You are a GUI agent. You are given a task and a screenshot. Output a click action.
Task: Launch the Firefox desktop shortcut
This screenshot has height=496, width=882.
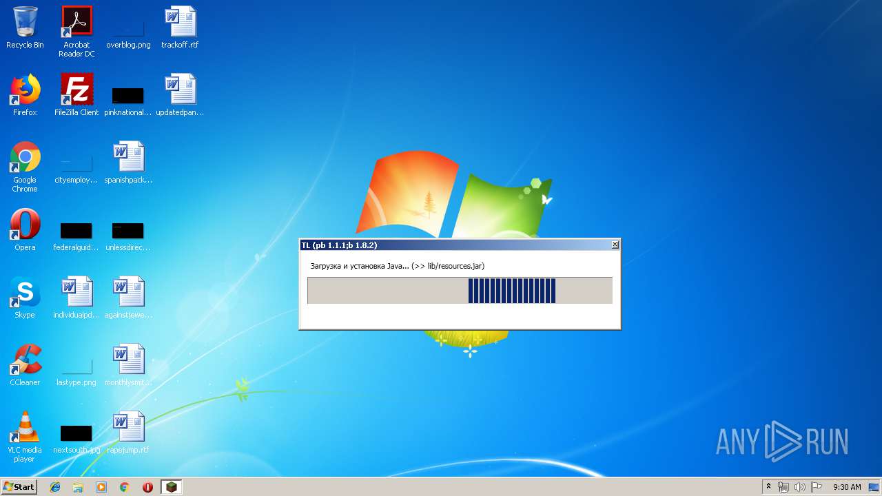pos(25,95)
